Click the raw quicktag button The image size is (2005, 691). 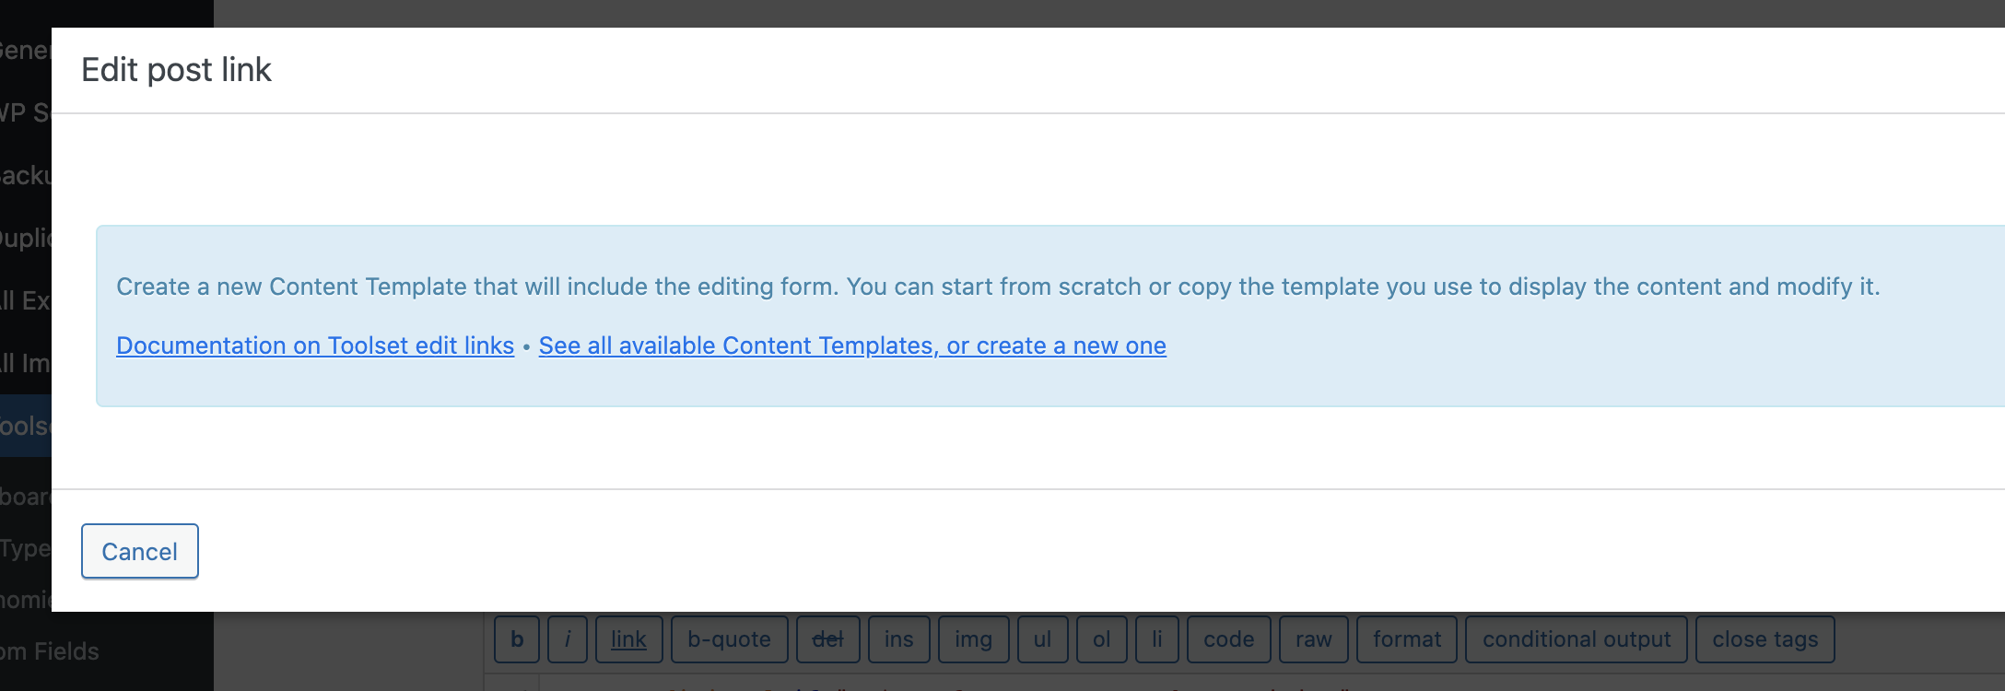1313,639
